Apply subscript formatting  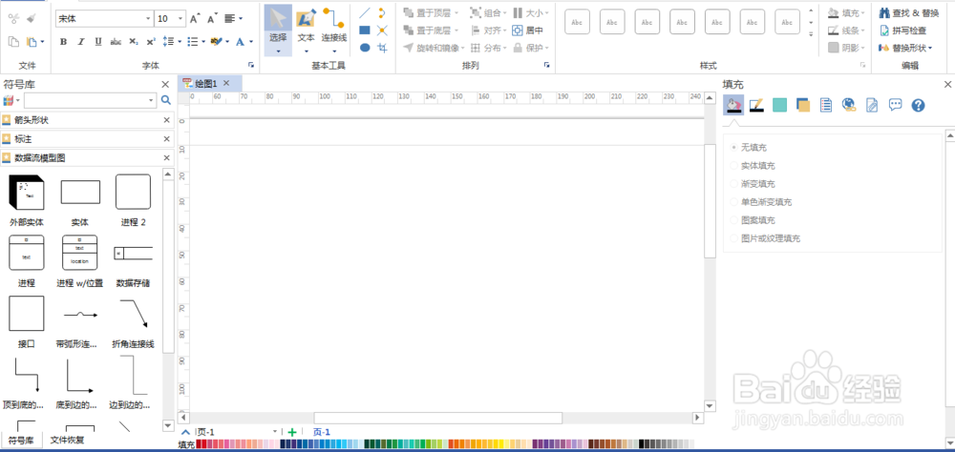pos(134,41)
